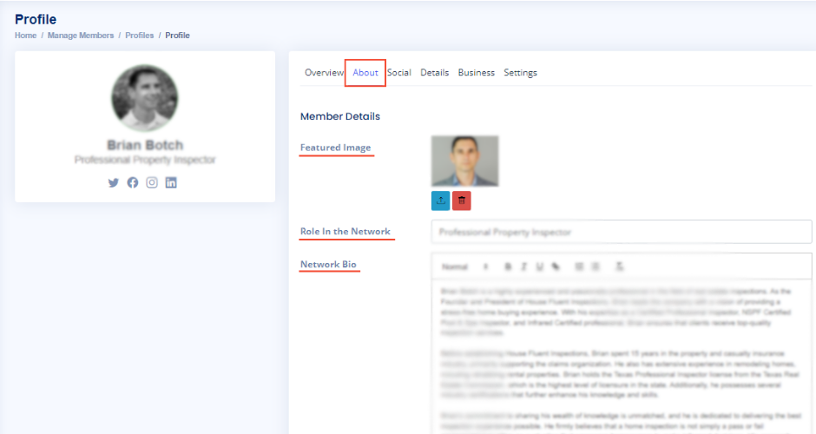Screen dimensions: 816x434
Task: Click the Role In the Network input field
Action: 621,232
